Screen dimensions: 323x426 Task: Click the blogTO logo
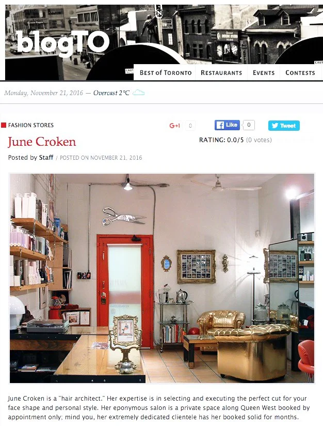coord(63,43)
